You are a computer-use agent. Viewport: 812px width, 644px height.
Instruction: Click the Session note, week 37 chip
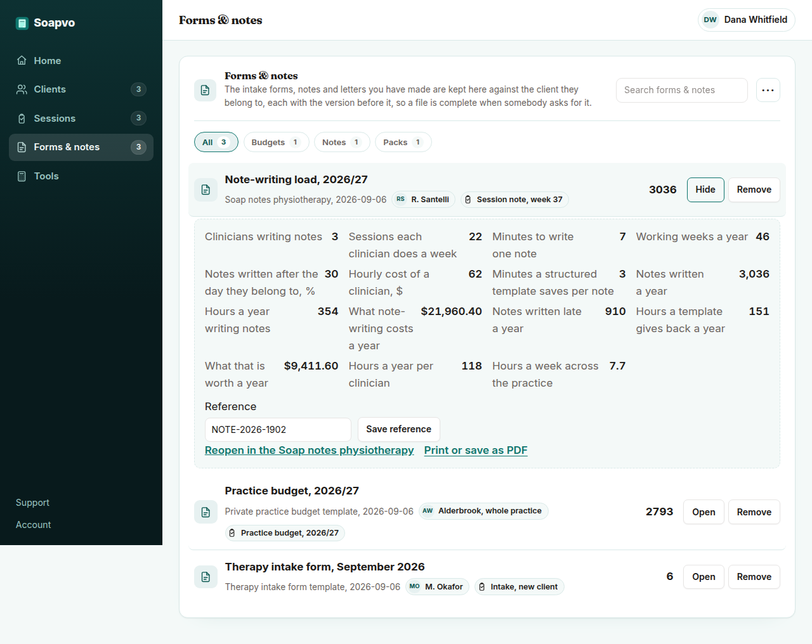(514, 199)
